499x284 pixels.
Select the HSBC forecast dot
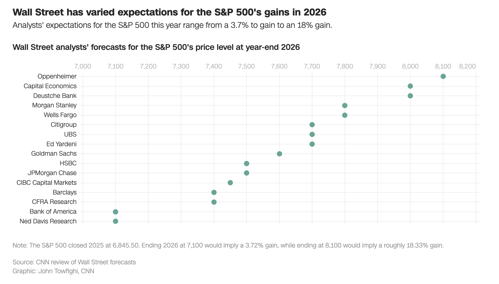pos(246,164)
